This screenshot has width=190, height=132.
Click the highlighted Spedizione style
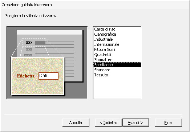(x=117, y=65)
